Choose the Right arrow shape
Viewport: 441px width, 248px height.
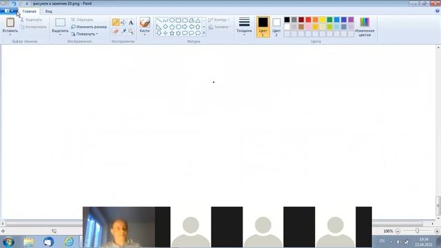tap(185, 27)
